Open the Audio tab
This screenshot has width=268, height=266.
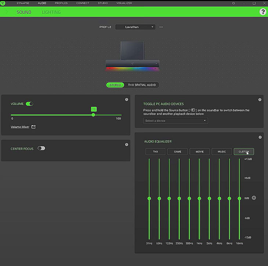click(42, 3)
